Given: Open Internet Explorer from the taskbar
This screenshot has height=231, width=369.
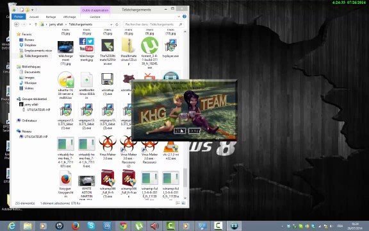Looking at the screenshot, I should pos(11,226).
